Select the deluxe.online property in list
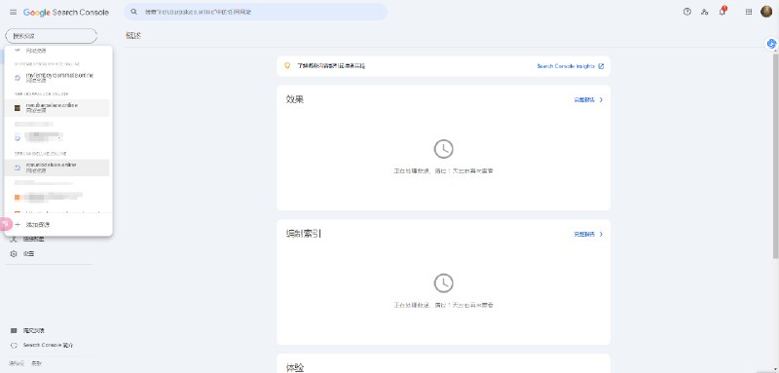 [57, 168]
